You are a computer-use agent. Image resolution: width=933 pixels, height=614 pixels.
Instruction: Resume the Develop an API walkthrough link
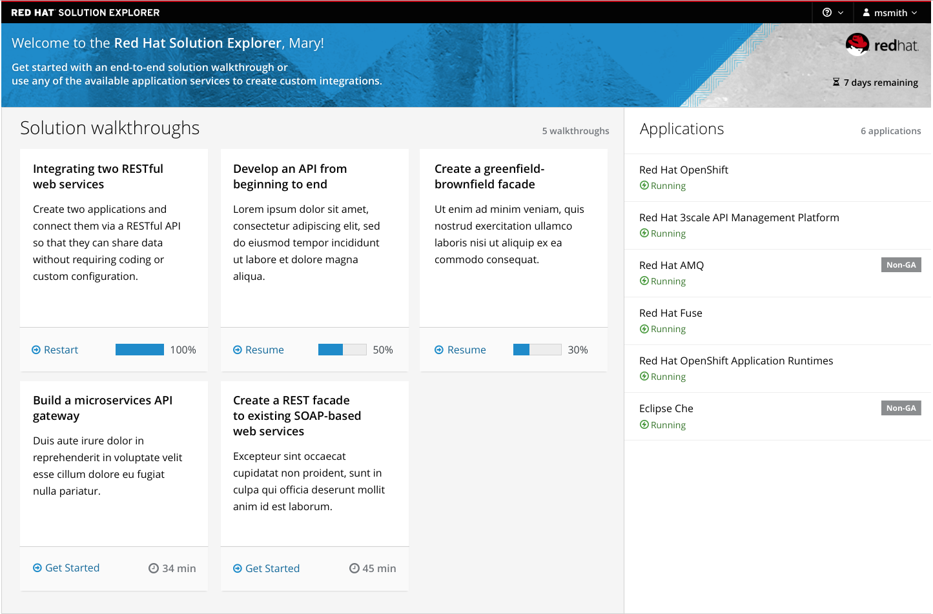pos(265,350)
